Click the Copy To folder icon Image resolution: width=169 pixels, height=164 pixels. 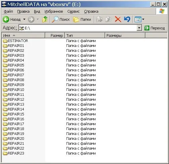coord(109,19)
